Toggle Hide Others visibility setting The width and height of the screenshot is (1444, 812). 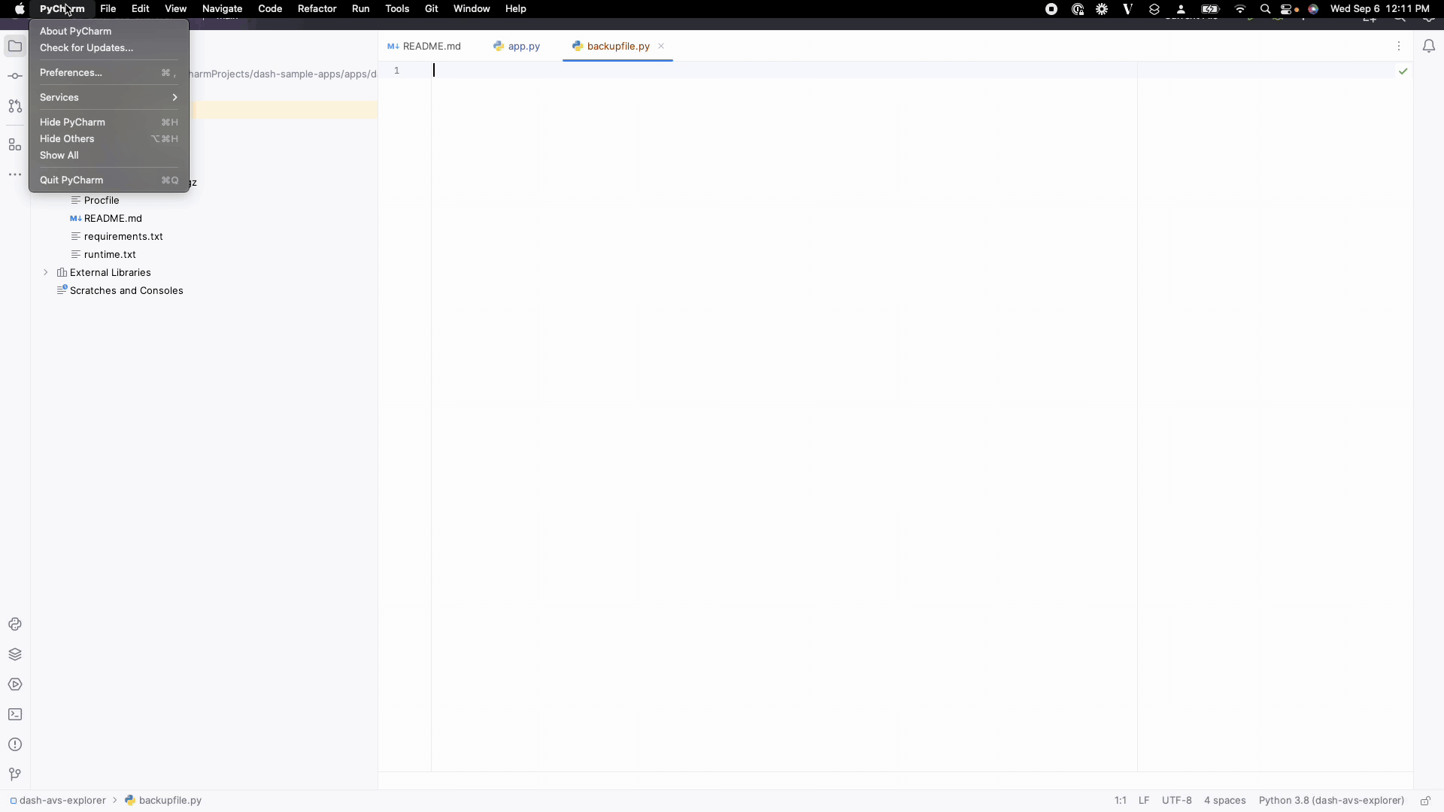click(x=66, y=138)
